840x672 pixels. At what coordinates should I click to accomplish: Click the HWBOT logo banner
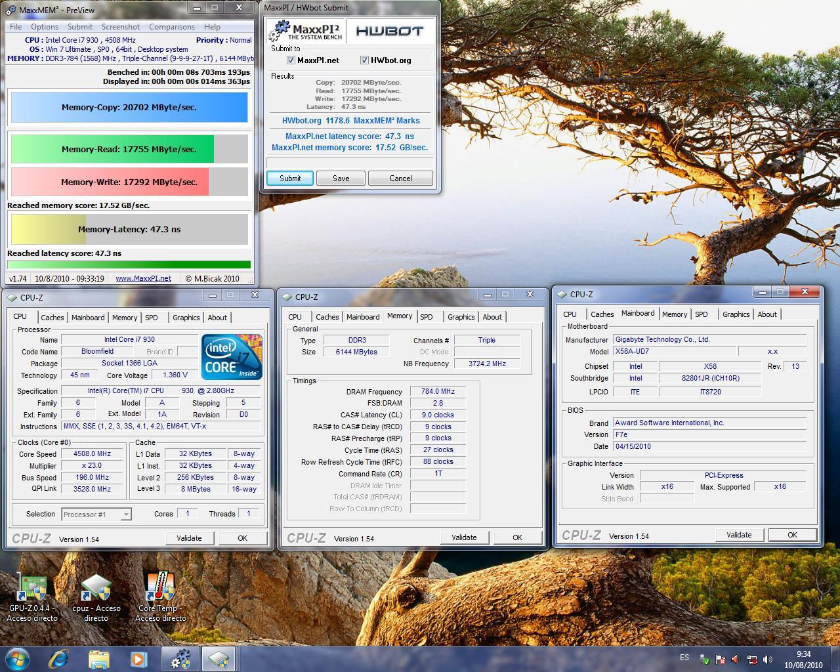click(x=390, y=31)
